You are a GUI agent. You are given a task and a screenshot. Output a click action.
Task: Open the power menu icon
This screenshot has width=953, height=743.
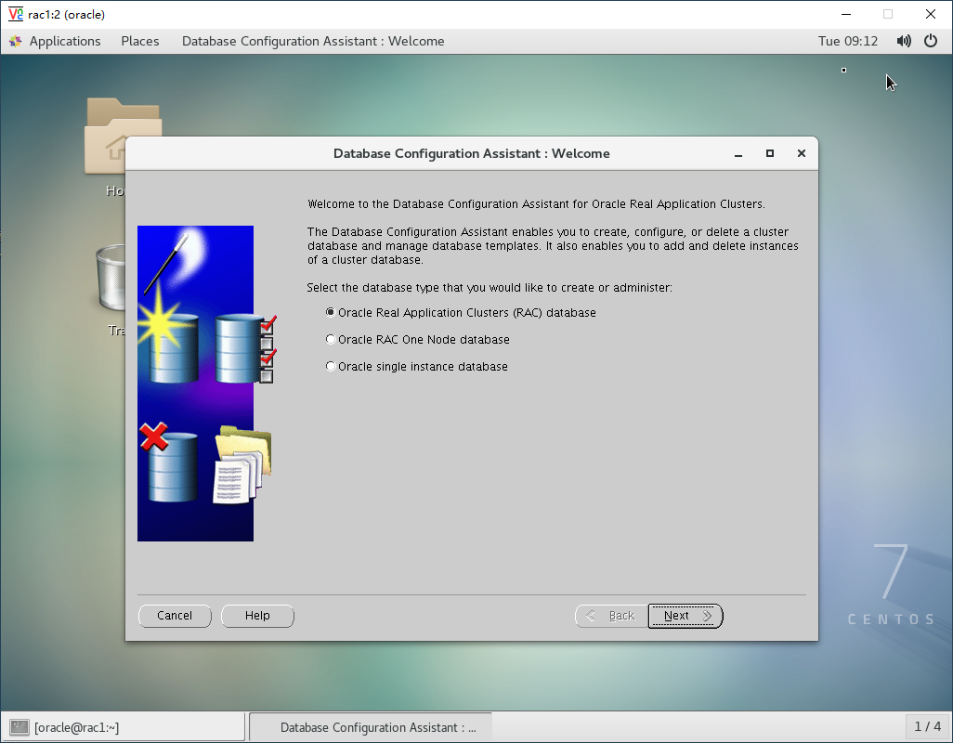[931, 41]
